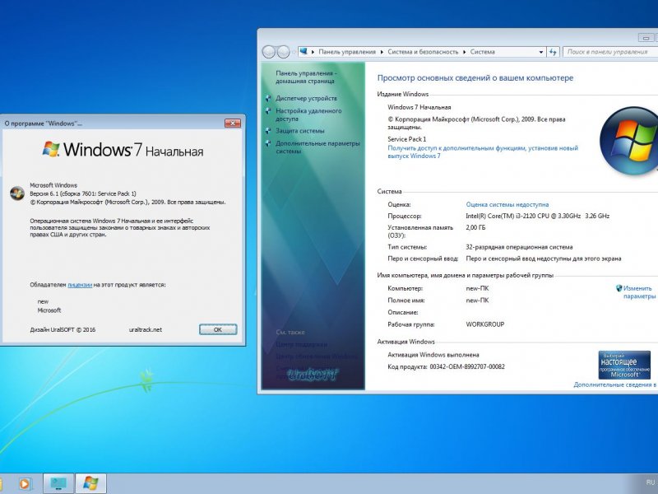Click the new-ПК value in the Компьютер row
The width and height of the screenshot is (658, 494).
tap(477, 289)
